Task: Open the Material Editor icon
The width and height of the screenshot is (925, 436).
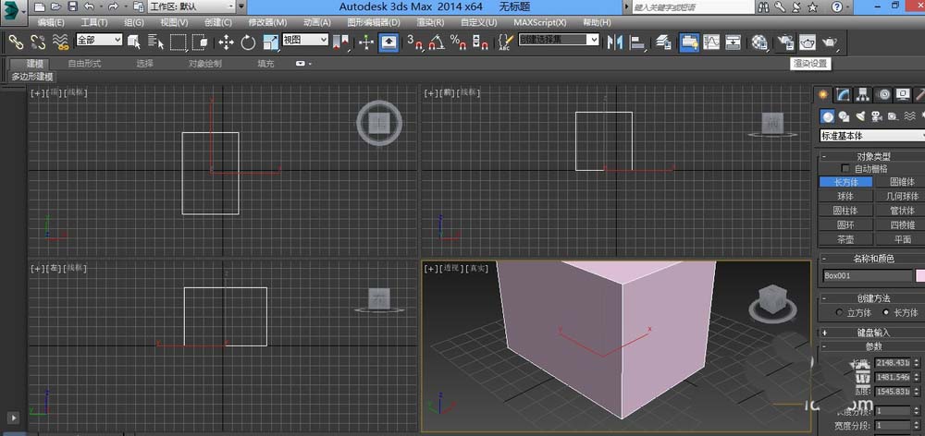Action: tap(760, 42)
